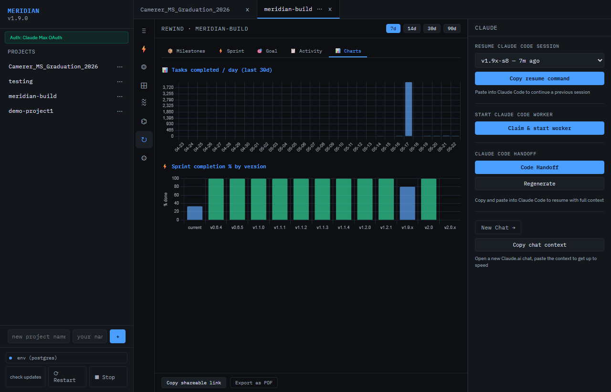
Task: Select the v1.9.x bar in sprint chart
Action: point(407,203)
